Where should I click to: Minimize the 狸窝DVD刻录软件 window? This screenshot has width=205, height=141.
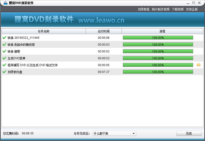188,3
